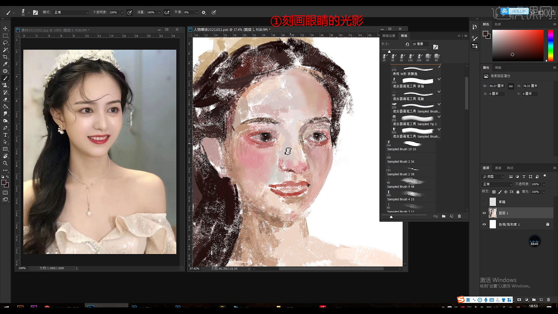The image size is (558, 314).
Task: Adjust brush size slider handle
Action: pos(389,51)
